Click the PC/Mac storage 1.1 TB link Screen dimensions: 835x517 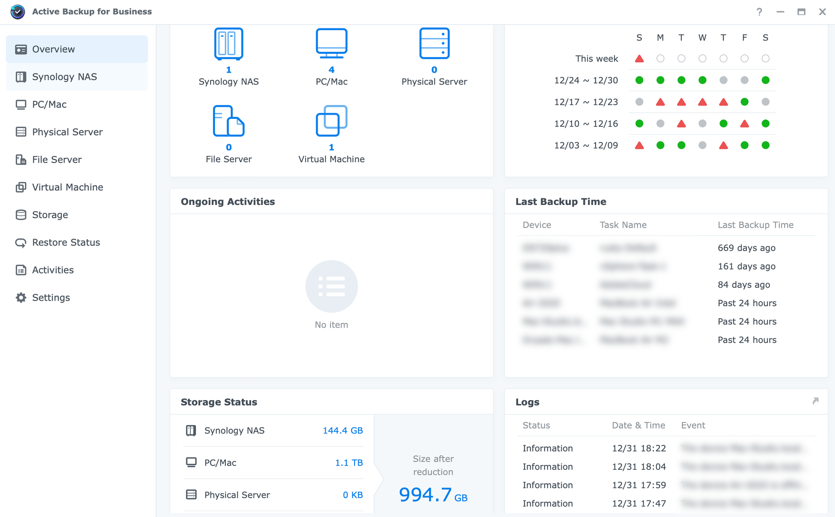tap(348, 463)
